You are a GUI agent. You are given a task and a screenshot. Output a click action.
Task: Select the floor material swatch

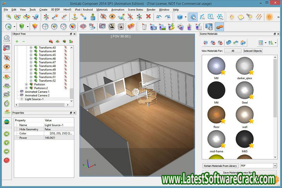pos(216,115)
